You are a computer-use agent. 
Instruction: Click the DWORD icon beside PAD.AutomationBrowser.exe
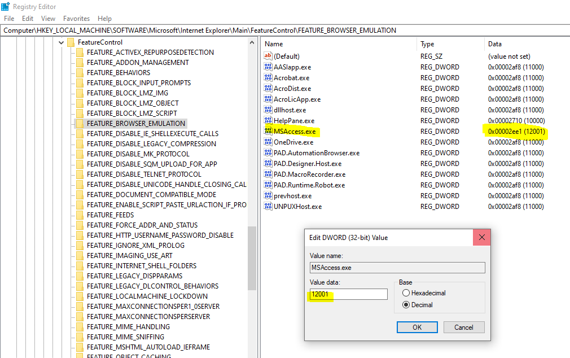pyautogui.click(x=268, y=153)
